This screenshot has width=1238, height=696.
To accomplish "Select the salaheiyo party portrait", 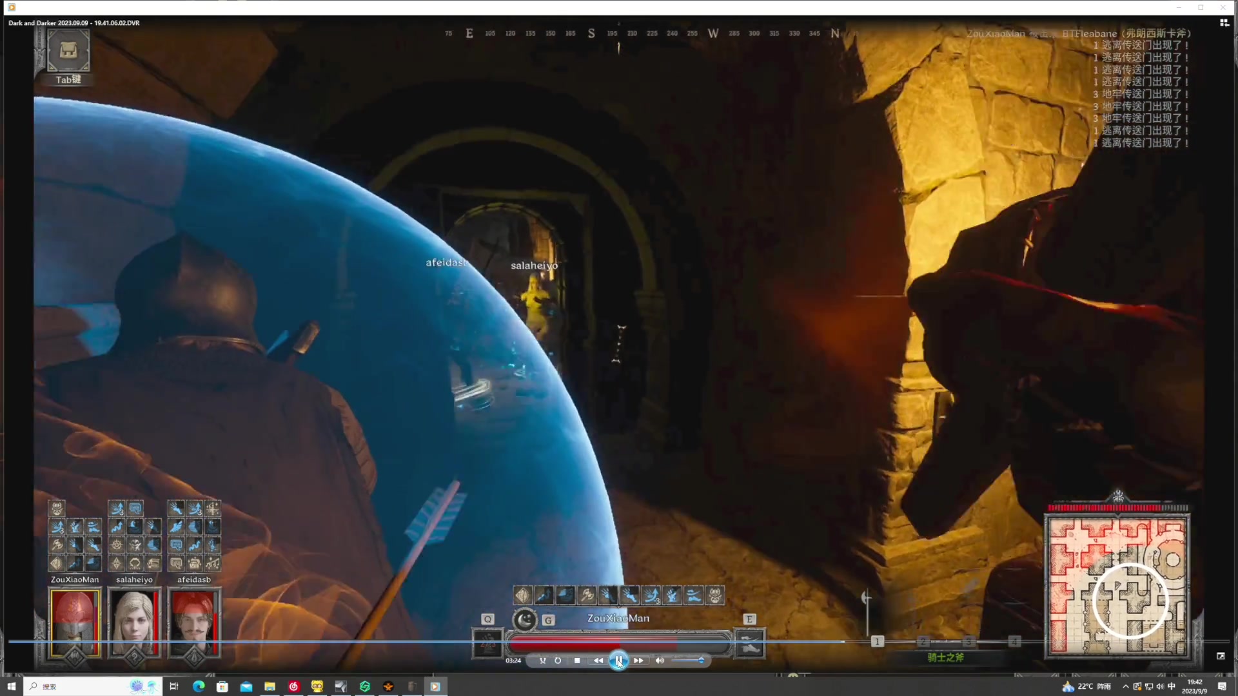I will 134,623.
